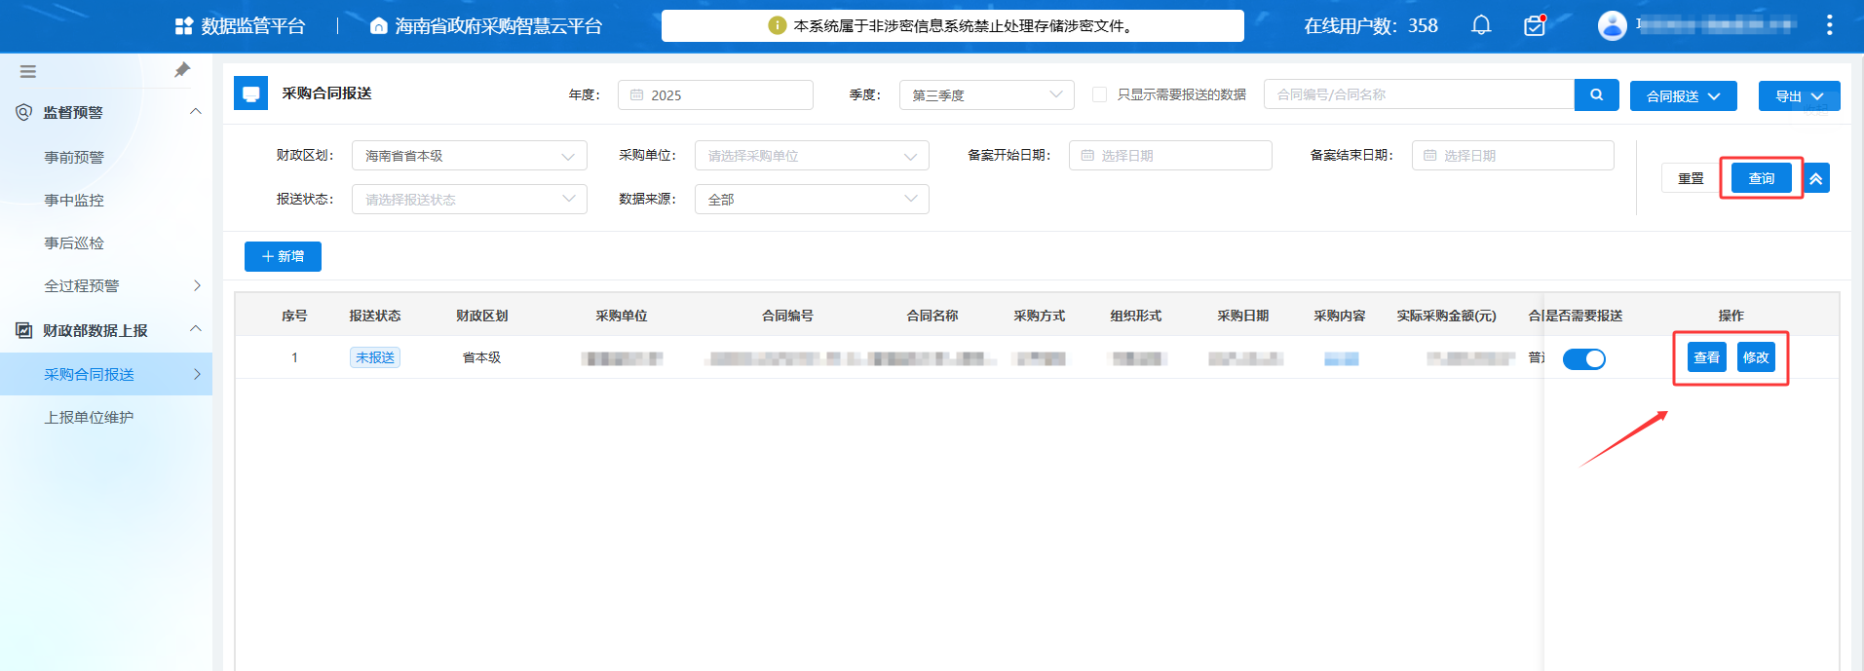Viewport: 1864px width, 671px height.
Task: Expand the 财政区划 dropdown
Action: (x=469, y=156)
